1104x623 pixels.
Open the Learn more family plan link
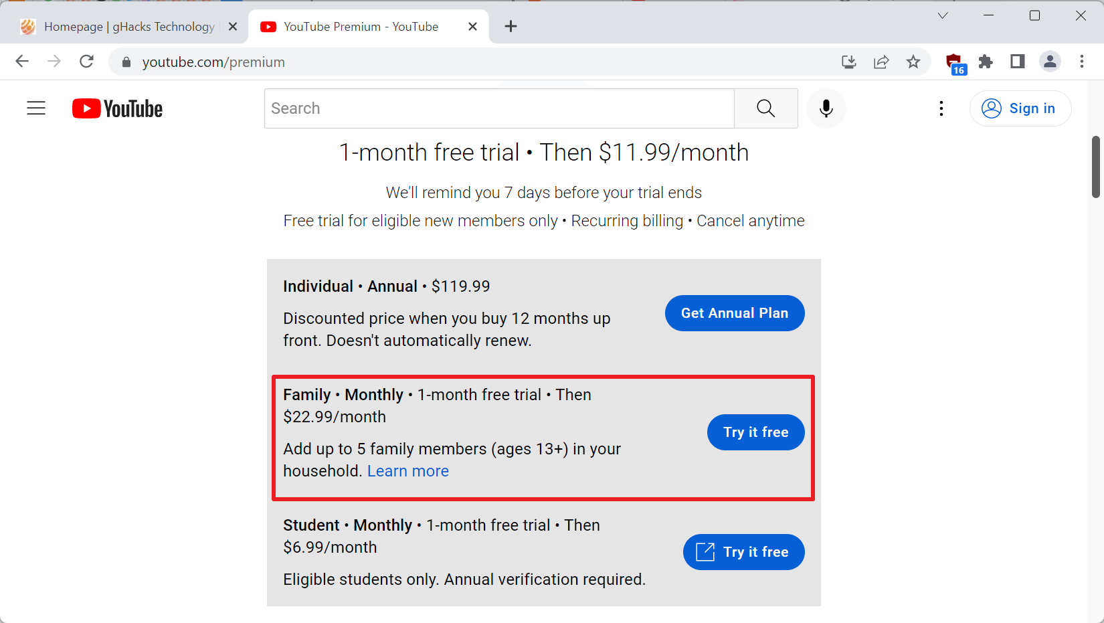pyautogui.click(x=408, y=471)
